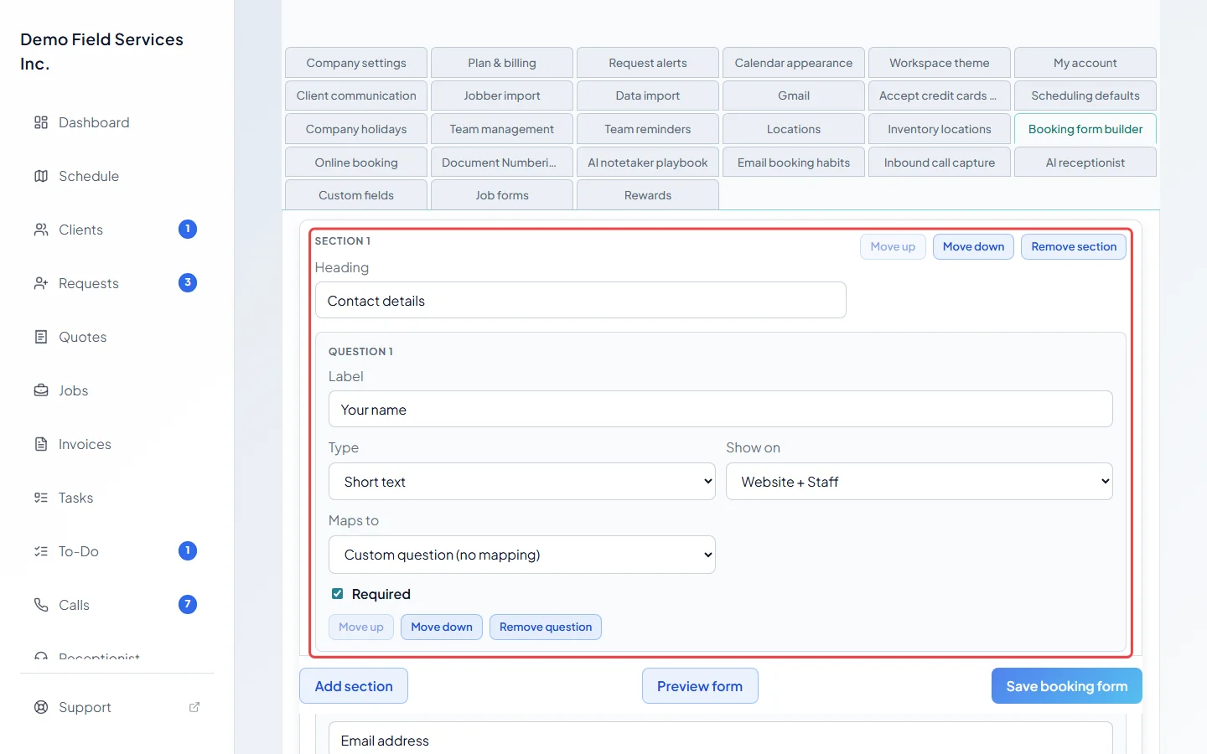1207x754 pixels.
Task: Go to the Workspace theme tab
Action: pyautogui.click(x=940, y=63)
